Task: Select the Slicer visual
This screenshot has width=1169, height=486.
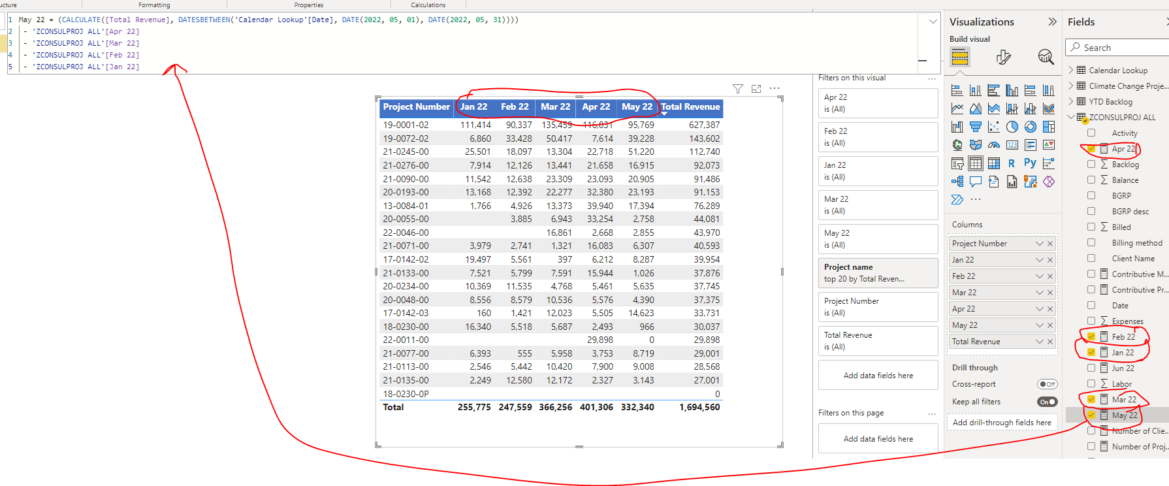Action: [957, 163]
